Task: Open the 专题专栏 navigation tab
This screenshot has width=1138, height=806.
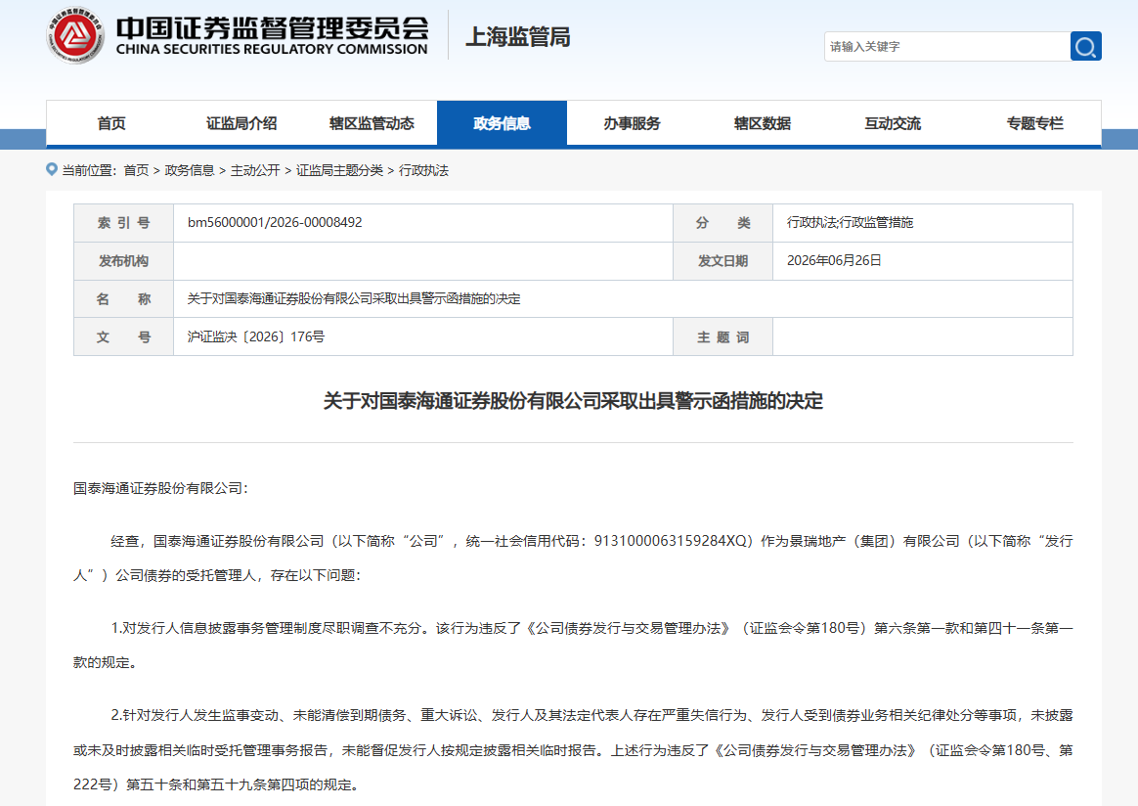Action: click(x=1034, y=123)
